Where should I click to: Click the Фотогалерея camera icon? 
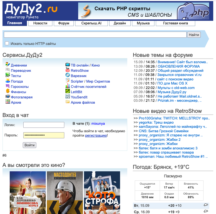[x=8, y=96]
